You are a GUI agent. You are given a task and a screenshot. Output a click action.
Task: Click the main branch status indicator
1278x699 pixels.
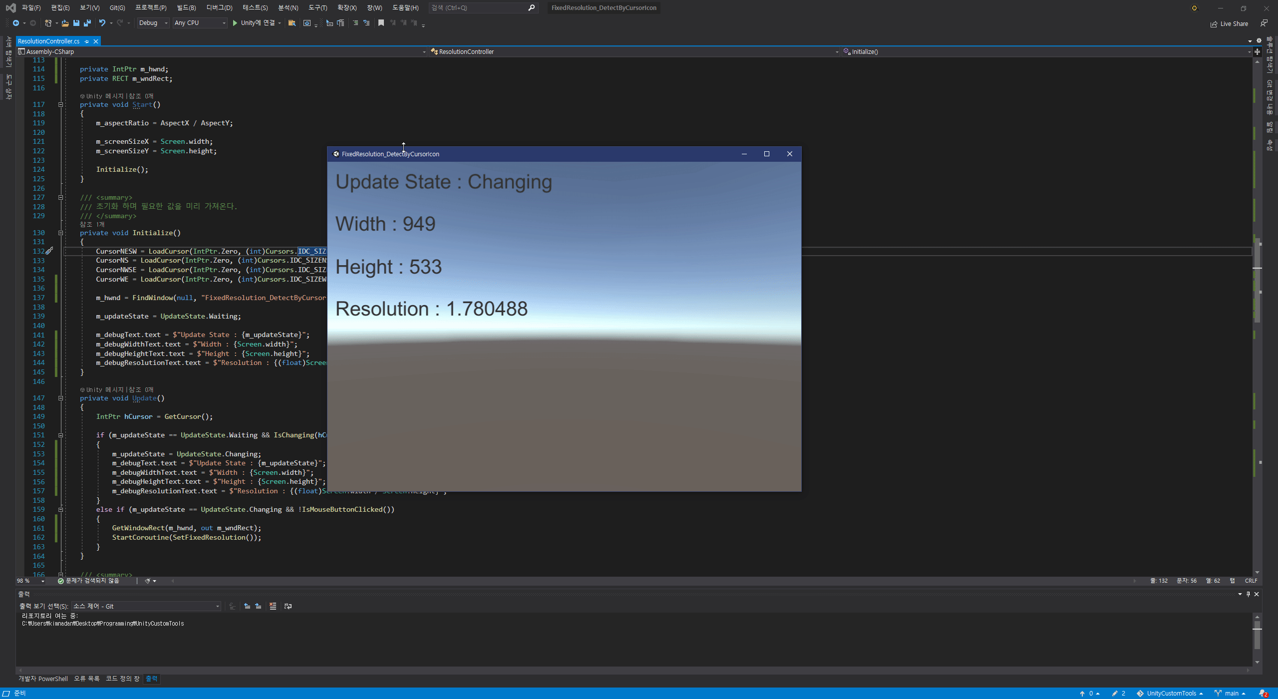pos(1231,693)
